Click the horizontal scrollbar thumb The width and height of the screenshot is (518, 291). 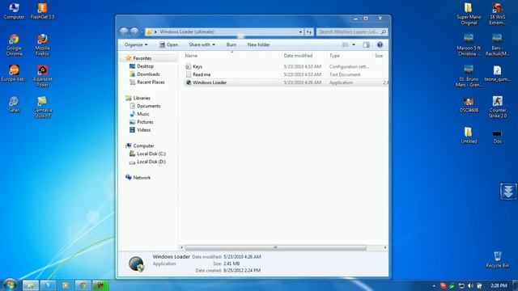pyautogui.click(x=275, y=247)
